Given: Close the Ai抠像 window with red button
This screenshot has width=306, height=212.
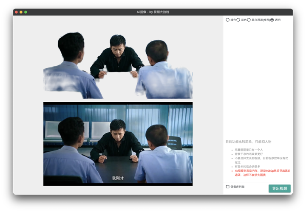Looking at the screenshot, I should coord(17,12).
